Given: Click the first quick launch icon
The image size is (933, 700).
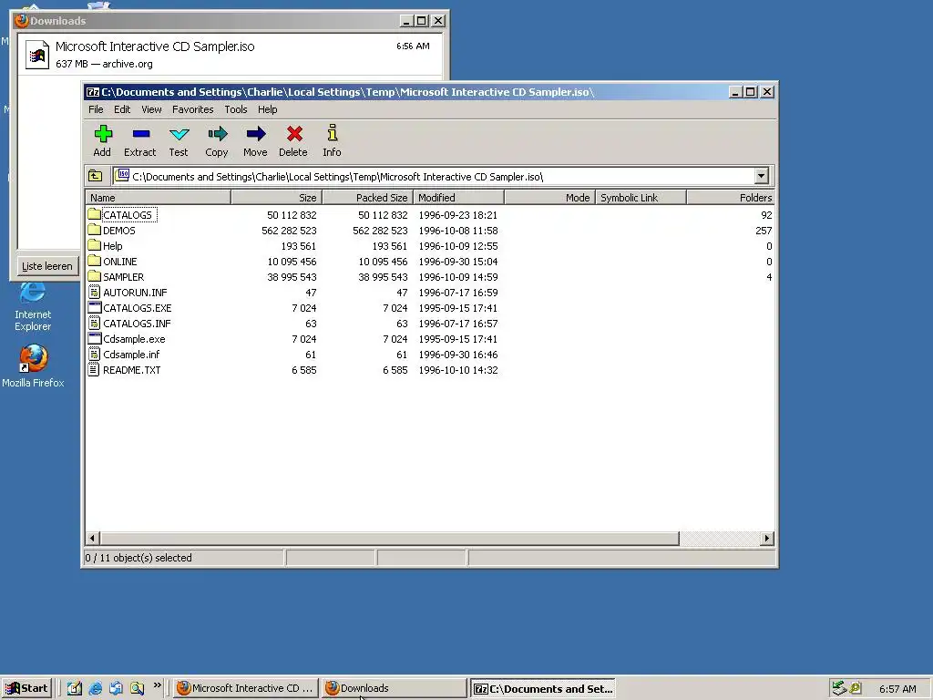Looking at the screenshot, I should [75, 688].
